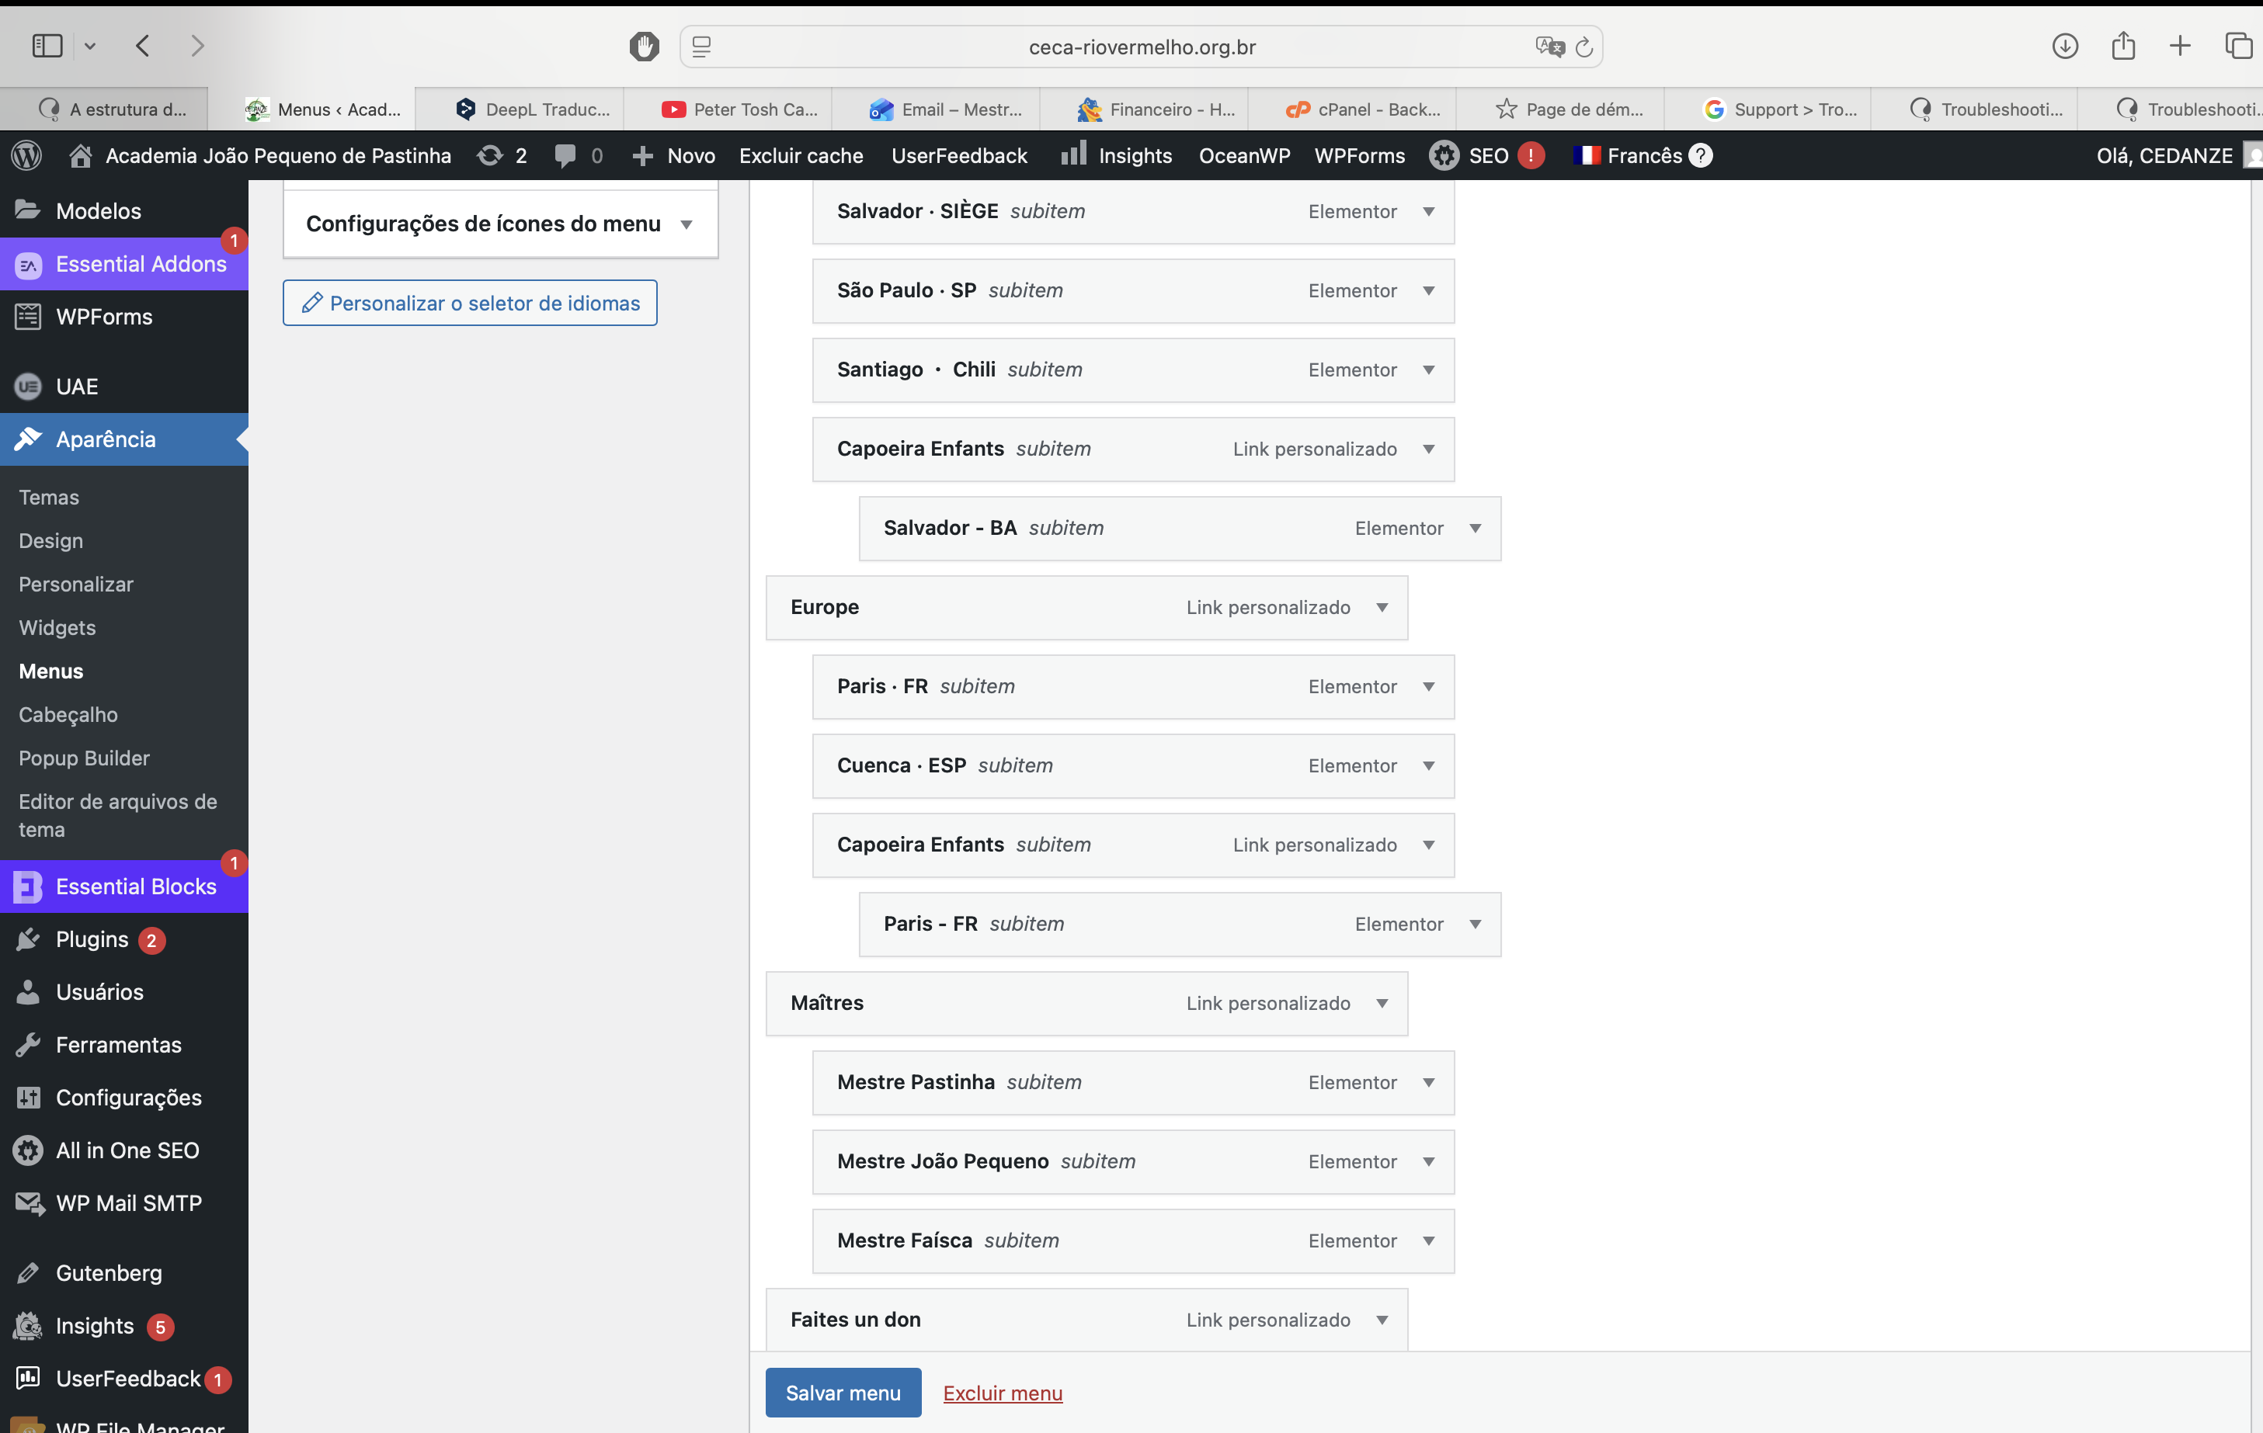The height and width of the screenshot is (1433, 2263).
Task: Switch to the DeepL Traduc... tab
Action: coord(533,109)
